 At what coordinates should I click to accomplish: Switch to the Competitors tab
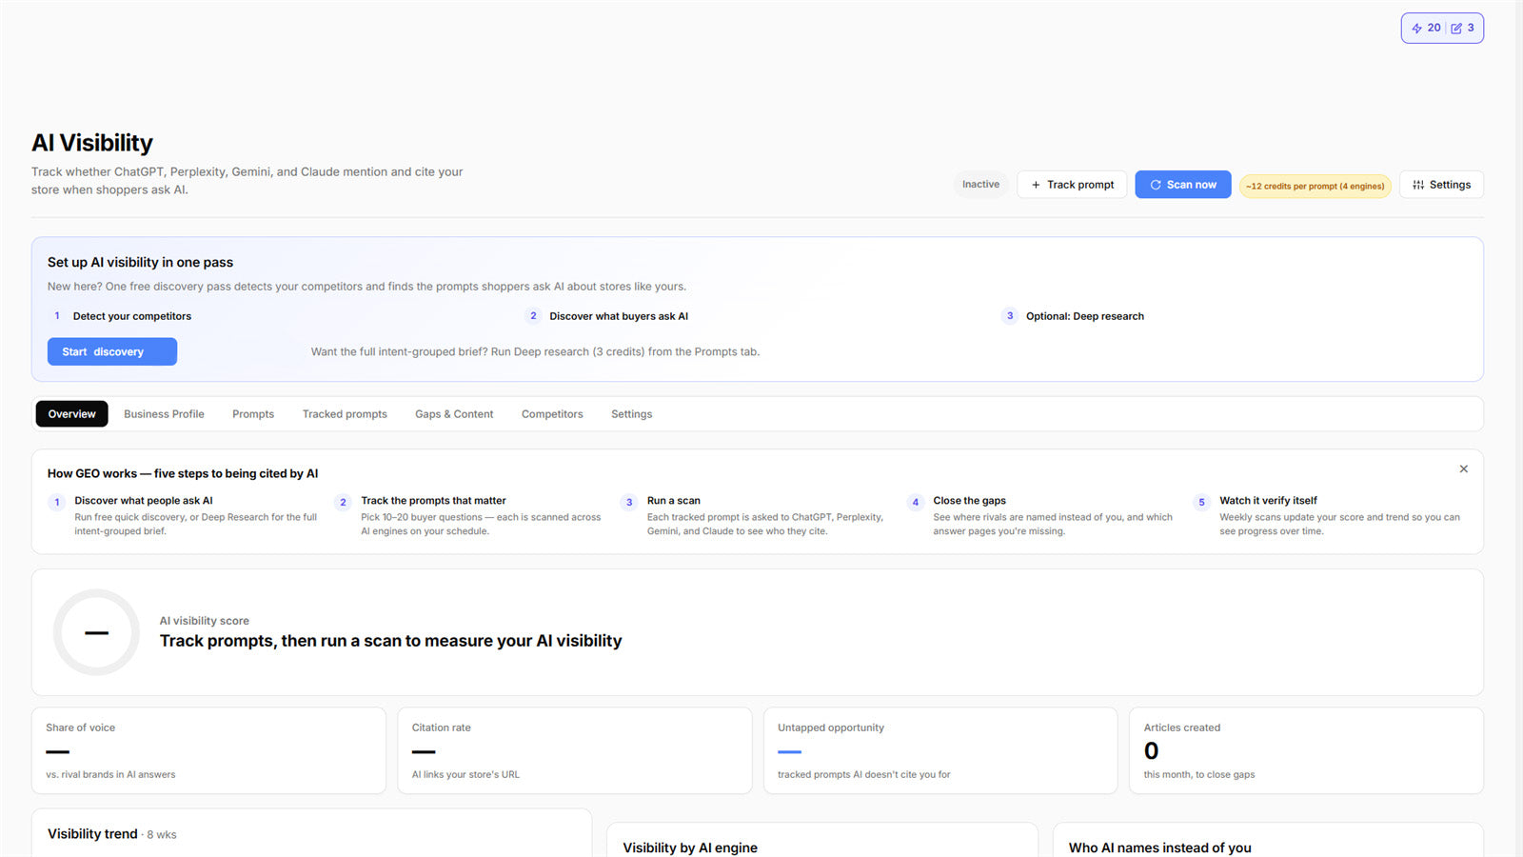tap(552, 414)
